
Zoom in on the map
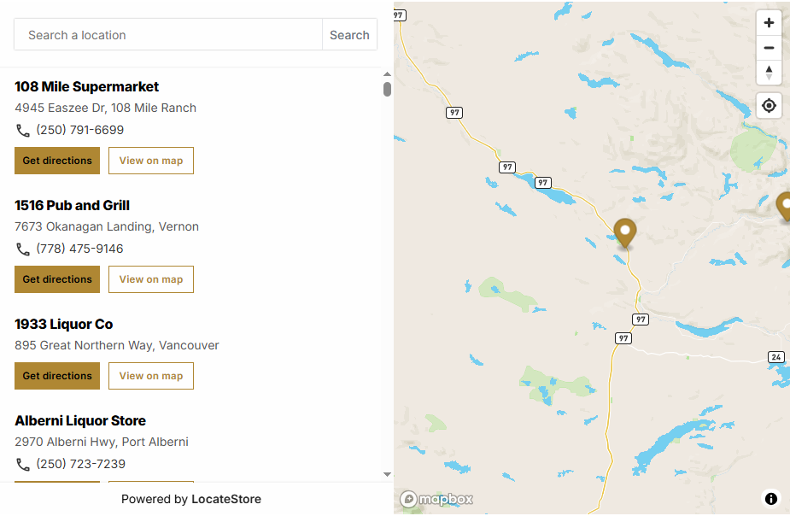point(769,23)
